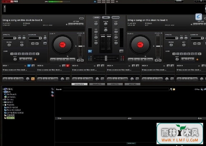The height and width of the screenshot is (146, 206).
Task: Open the right deck Sampler dropdown
Action: coord(197,38)
